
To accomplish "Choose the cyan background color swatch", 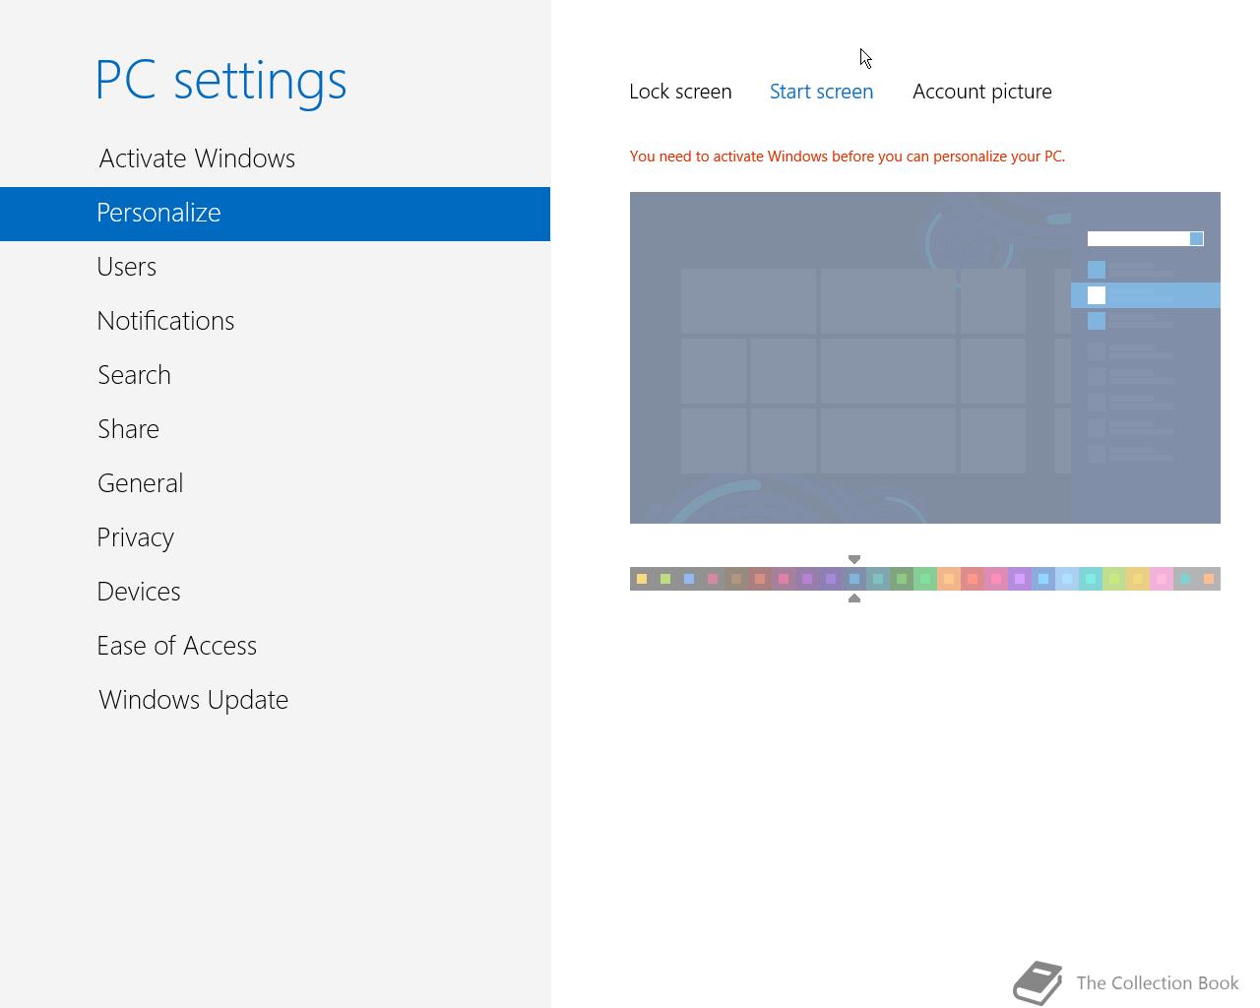I will [x=1091, y=579].
